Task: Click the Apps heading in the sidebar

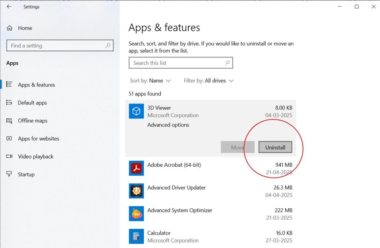Action: click(x=12, y=63)
